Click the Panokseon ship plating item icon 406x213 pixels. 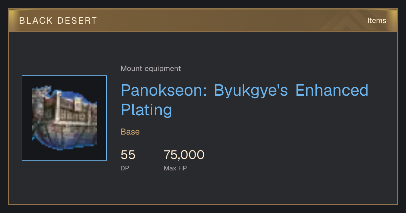64,118
